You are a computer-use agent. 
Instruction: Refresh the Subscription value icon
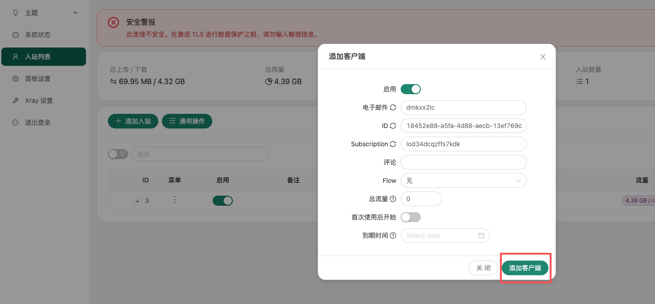[392, 144]
